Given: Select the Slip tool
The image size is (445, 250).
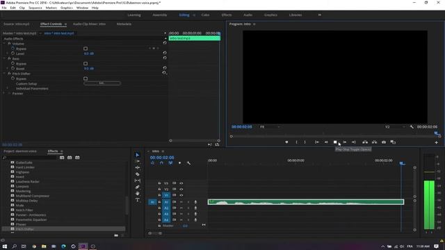Looking at the screenshot, I should point(138,181).
